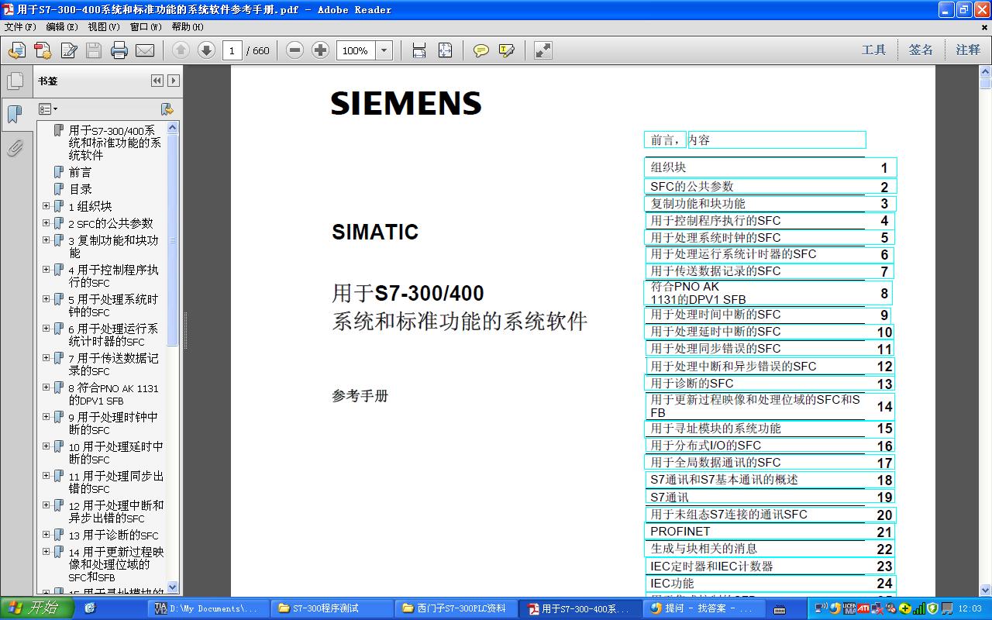Click the bookmarks panel vertical scrollbar thumb
Viewport: 992px width, 620px height.
(x=173, y=240)
